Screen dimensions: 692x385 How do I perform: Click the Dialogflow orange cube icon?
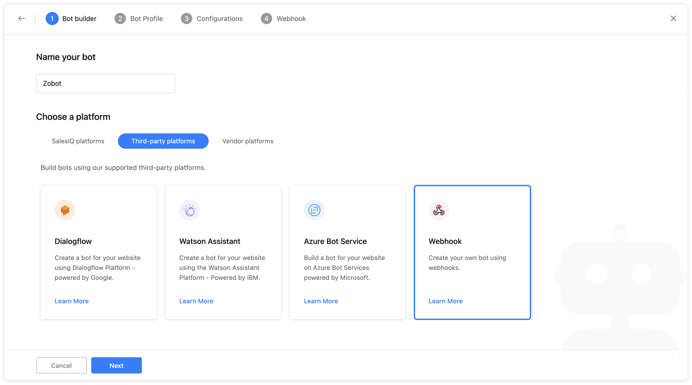coord(65,210)
